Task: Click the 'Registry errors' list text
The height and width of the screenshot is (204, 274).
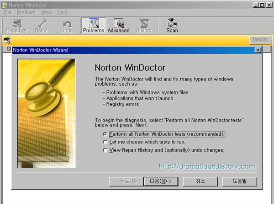Action: tap(122, 104)
